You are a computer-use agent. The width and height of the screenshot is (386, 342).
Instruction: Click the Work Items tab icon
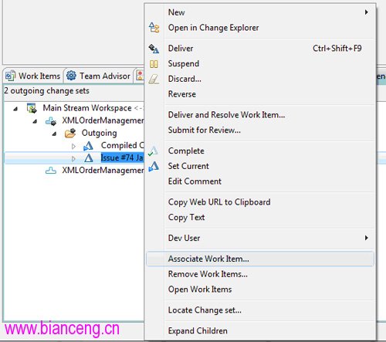click(x=10, y=76)
